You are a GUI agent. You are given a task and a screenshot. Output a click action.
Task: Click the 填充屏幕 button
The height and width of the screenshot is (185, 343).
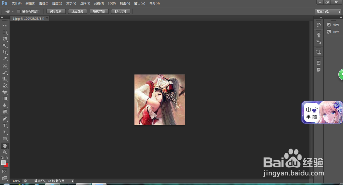point(99,11)
